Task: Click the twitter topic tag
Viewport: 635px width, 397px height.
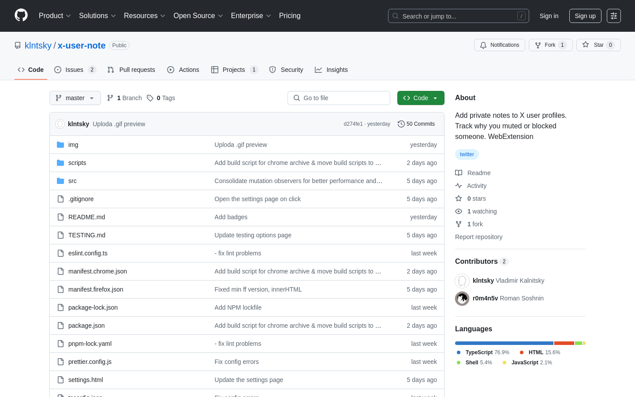Action: coord(467,154)
